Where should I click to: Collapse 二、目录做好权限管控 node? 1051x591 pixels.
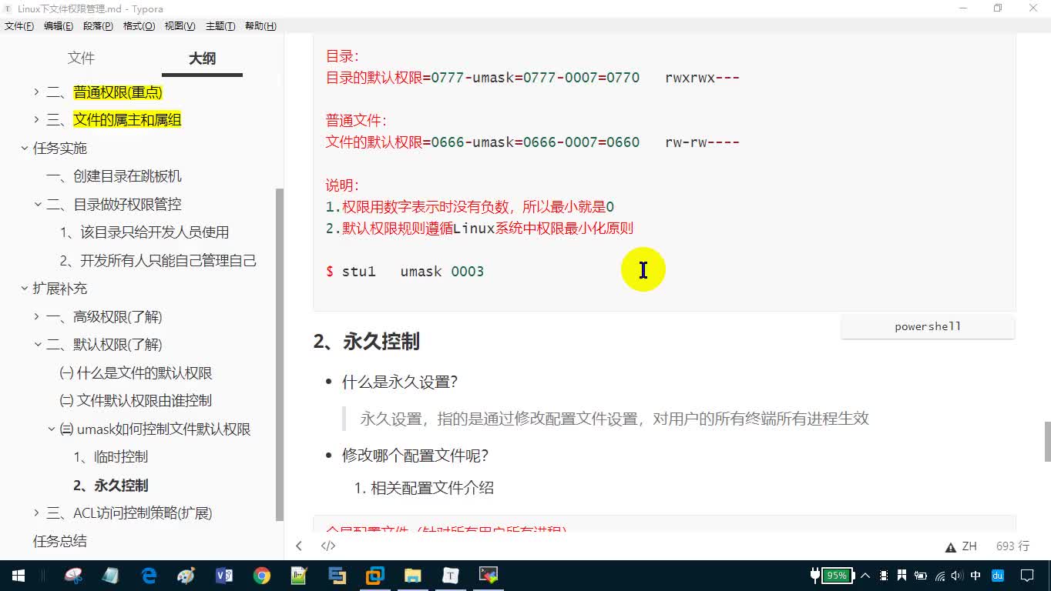point(38,205)
